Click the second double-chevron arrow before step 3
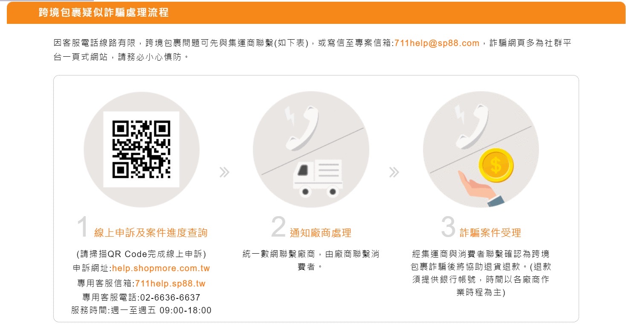The height and width of the screenshot is (324, 626). pos(394,172)
